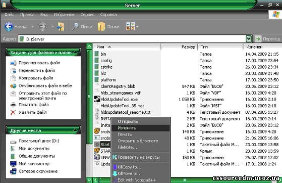Toggle the Папки folders pane

[108, 27]
